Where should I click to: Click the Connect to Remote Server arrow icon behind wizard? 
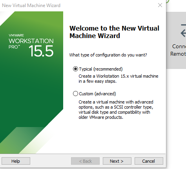pyautogui.click(x=183, y=31)
